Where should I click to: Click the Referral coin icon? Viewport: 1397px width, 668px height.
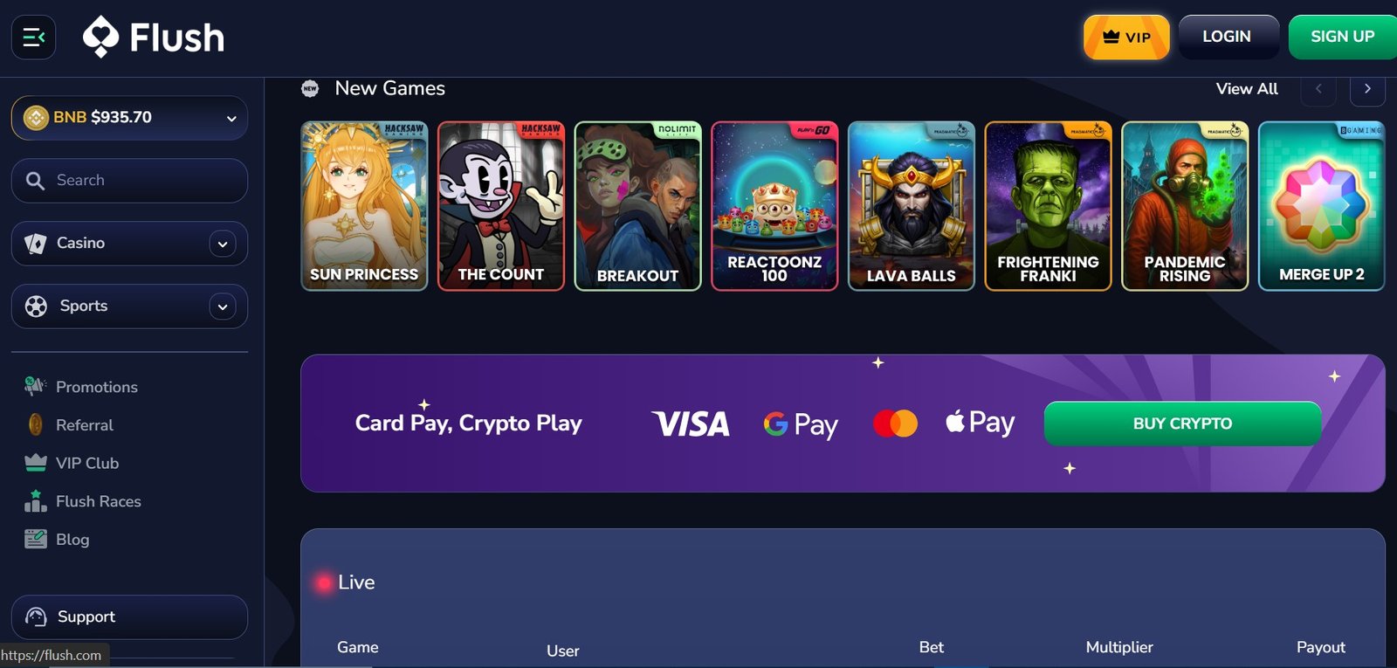pyautogui.click(x=35, y=424)
